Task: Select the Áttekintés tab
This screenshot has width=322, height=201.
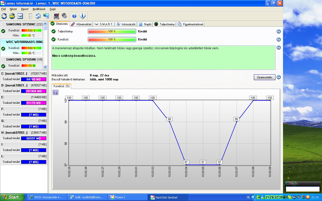Action: click(x=59, y=24)
